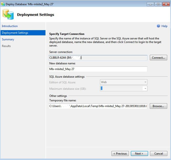Go back with the Previous button
Screen dimensions: 171x160
tap(120, 153)
